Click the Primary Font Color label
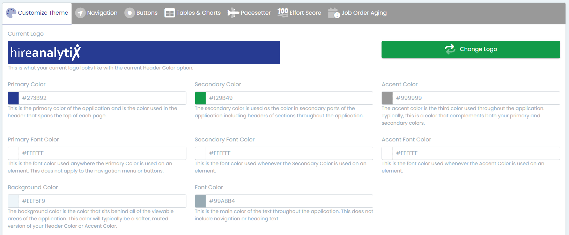Image resolution: width=569 pixels, height=235 pixels. [33, 140]
